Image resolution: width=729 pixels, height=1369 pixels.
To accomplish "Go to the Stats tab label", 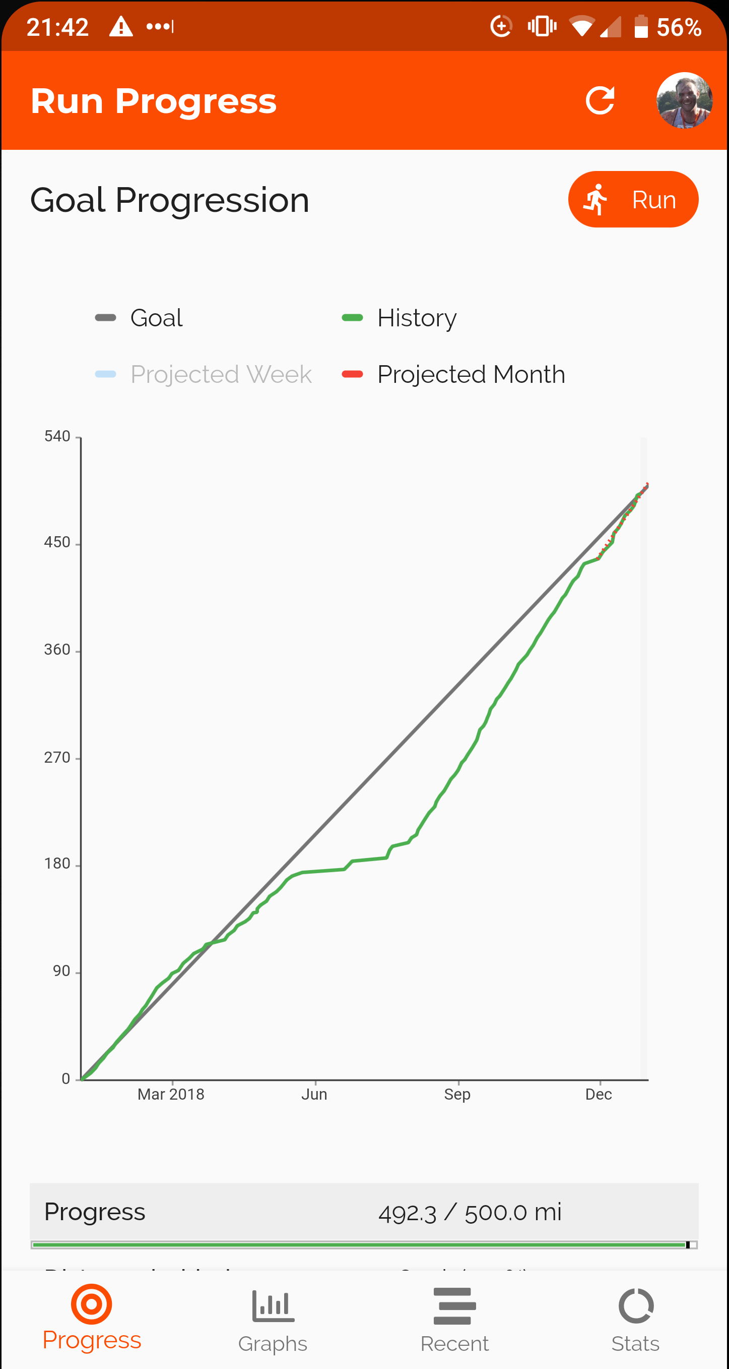I will [636, 1344].
